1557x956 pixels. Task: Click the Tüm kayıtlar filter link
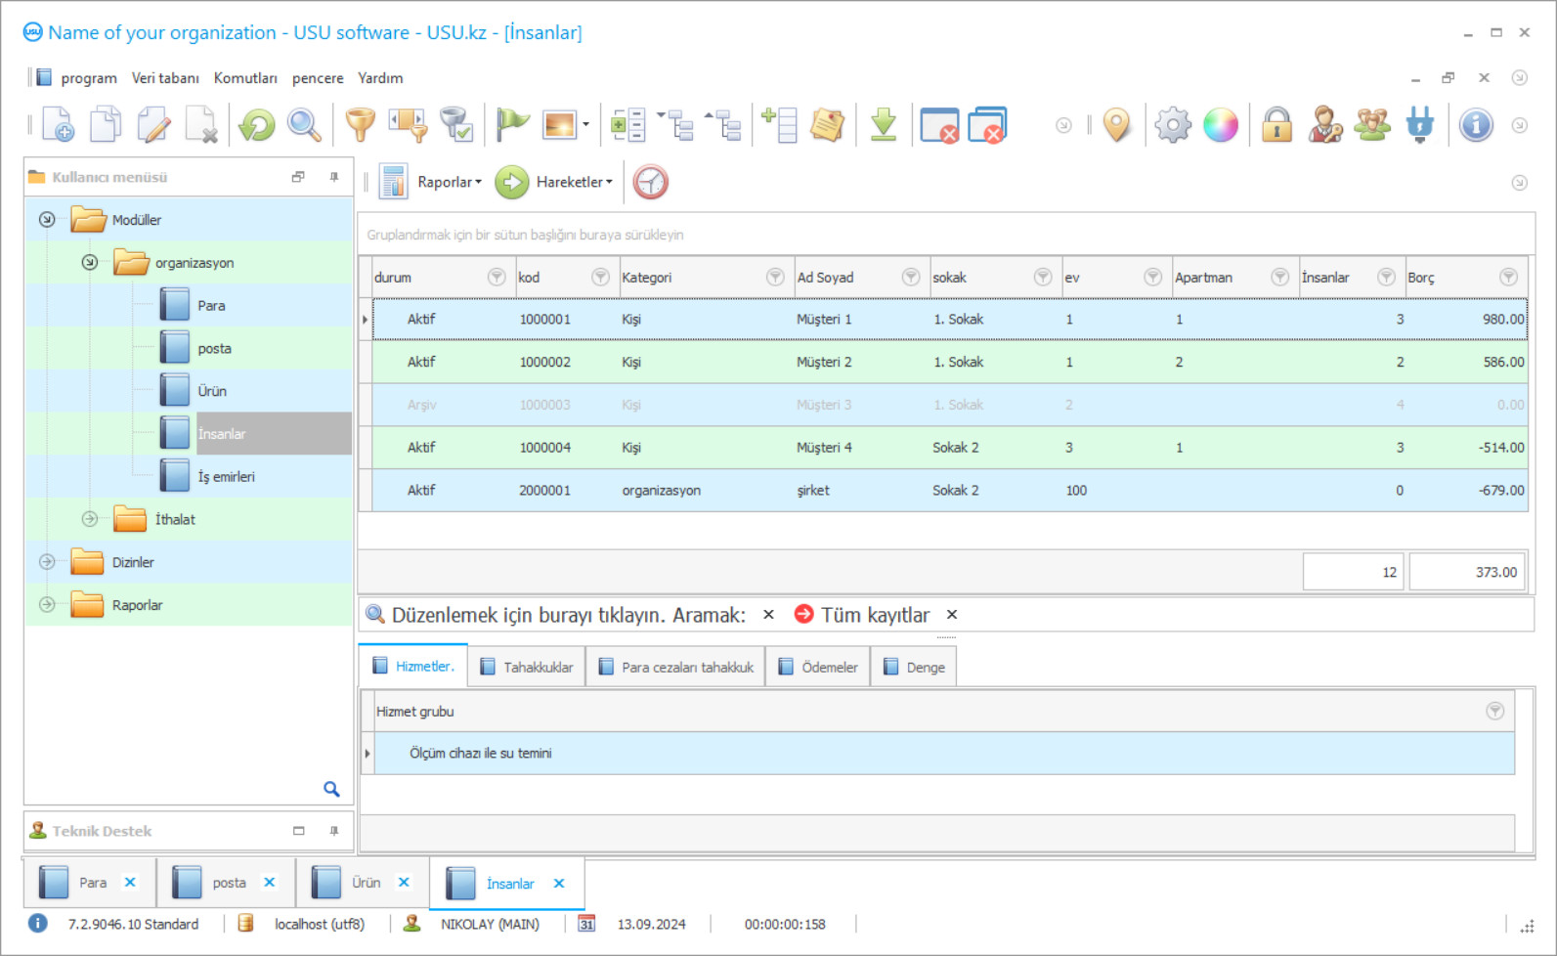click(x=875, y=615)
